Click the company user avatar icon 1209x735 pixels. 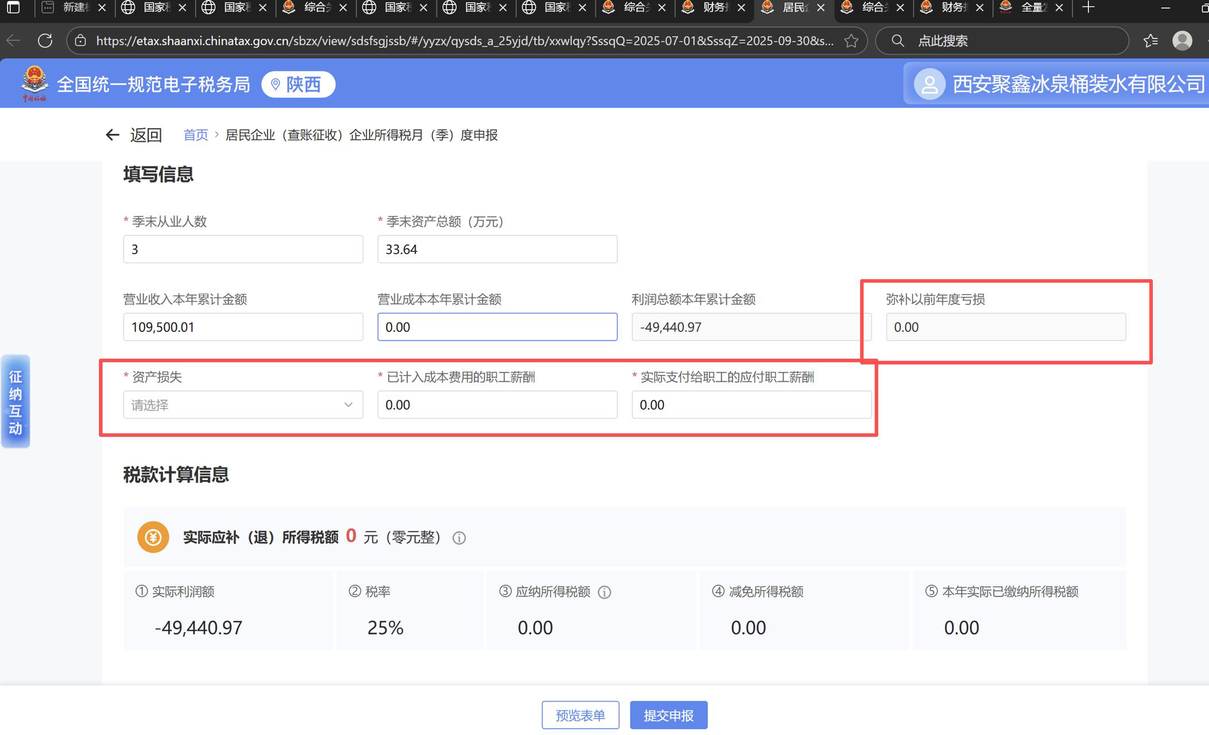point(929,84)
